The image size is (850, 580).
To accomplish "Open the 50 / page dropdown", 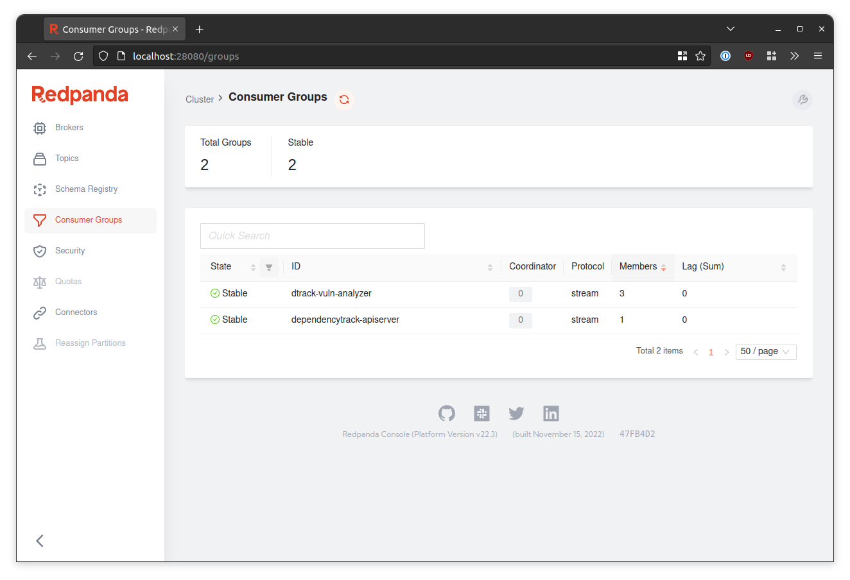I will (x=766, y=352).
